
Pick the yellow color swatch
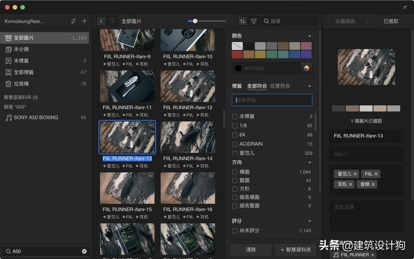pyautogui.click(x=260, y=55)
